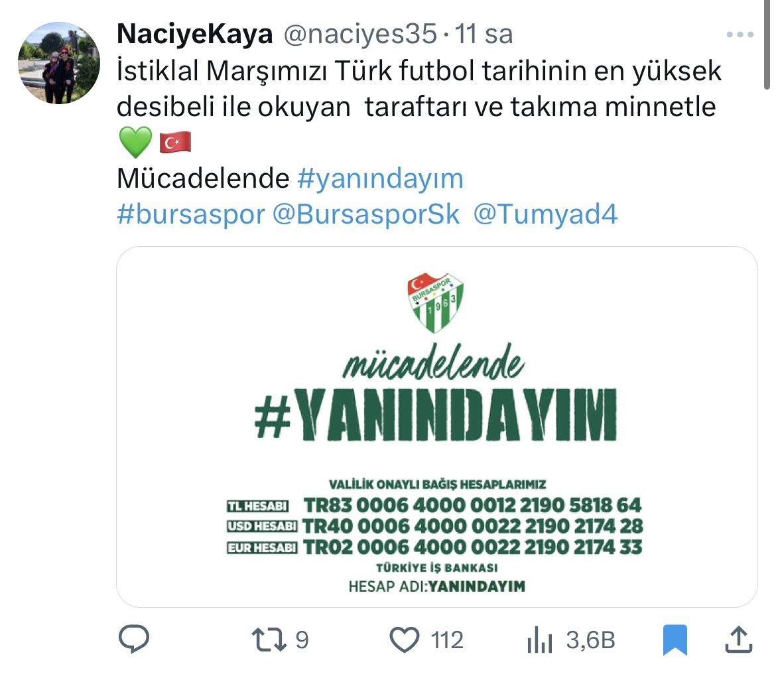Visit the @Tumyad4 mention
776x682 pixels.
point(545,214)
